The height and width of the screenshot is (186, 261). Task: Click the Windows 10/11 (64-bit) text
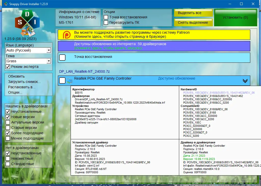pos(77,17)
